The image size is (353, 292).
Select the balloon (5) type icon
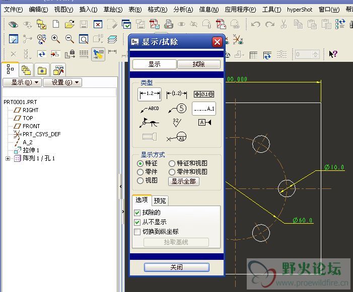point(177,109)
